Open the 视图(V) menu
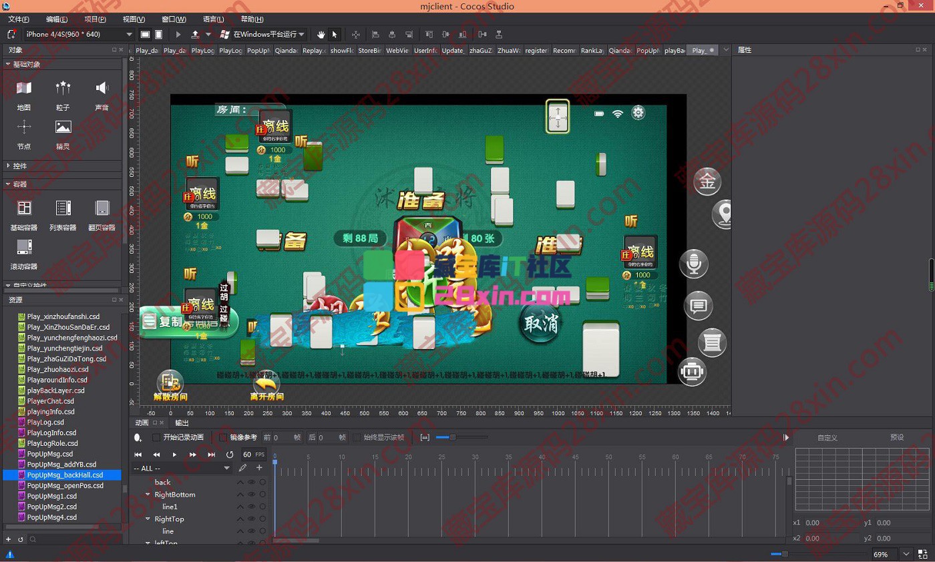 pyautogui.click(x=134, y=19)
